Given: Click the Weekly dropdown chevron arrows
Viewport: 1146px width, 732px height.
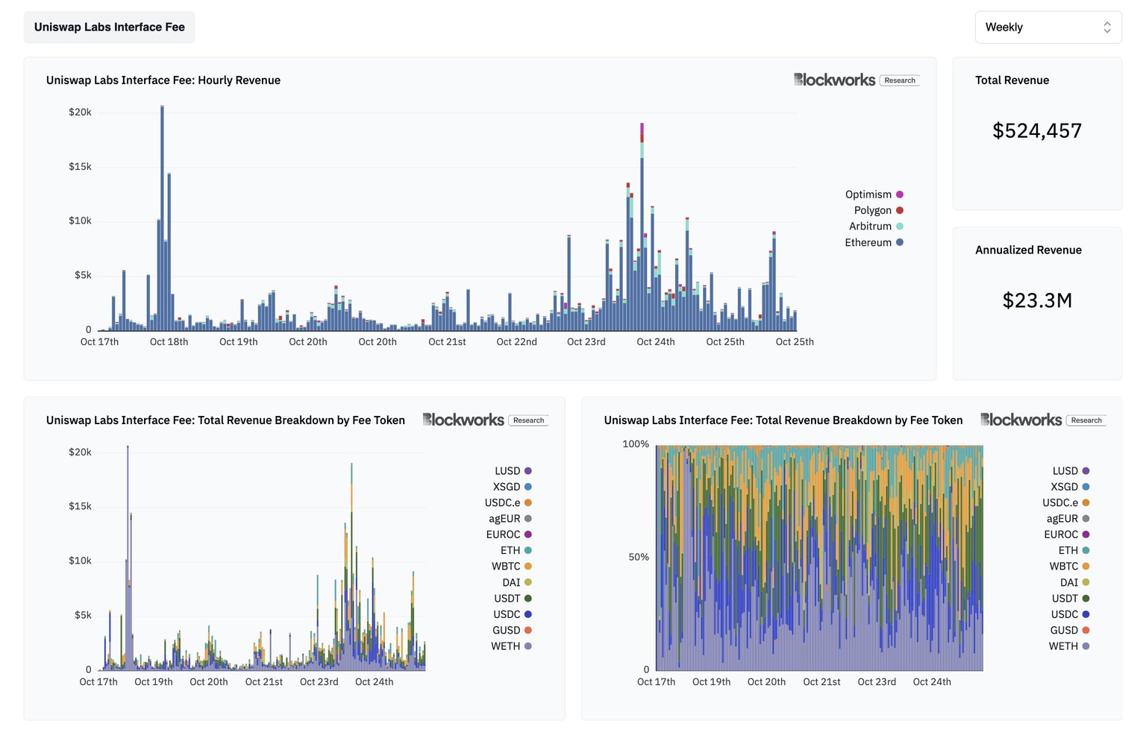Looking at the screenshot, I should click(1107, 28).
